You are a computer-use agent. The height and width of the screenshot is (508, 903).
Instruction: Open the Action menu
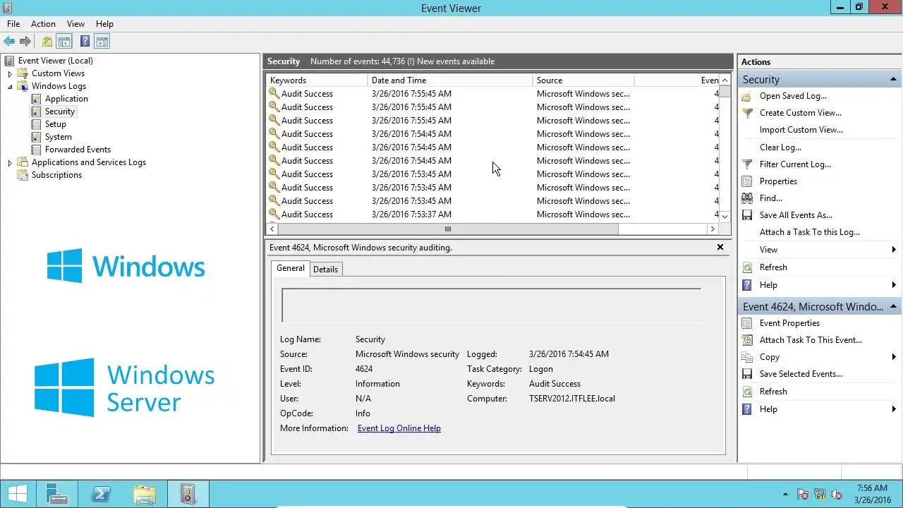pos(43,24)
